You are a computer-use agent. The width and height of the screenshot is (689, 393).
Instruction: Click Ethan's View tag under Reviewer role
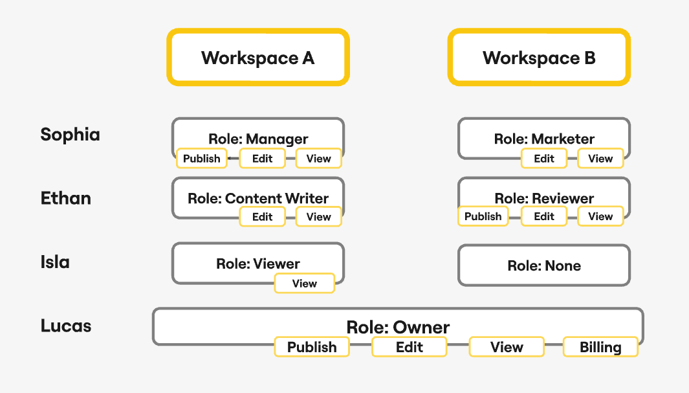(x=600, y=217)
